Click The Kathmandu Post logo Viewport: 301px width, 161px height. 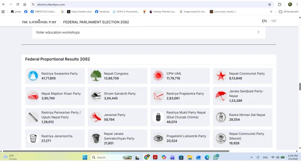39,22
